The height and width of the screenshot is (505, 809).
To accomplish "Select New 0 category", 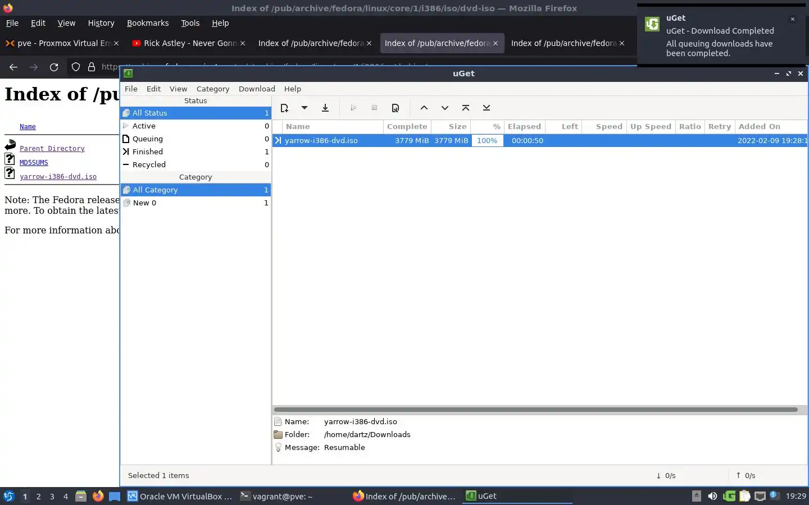I will (196, 203).
